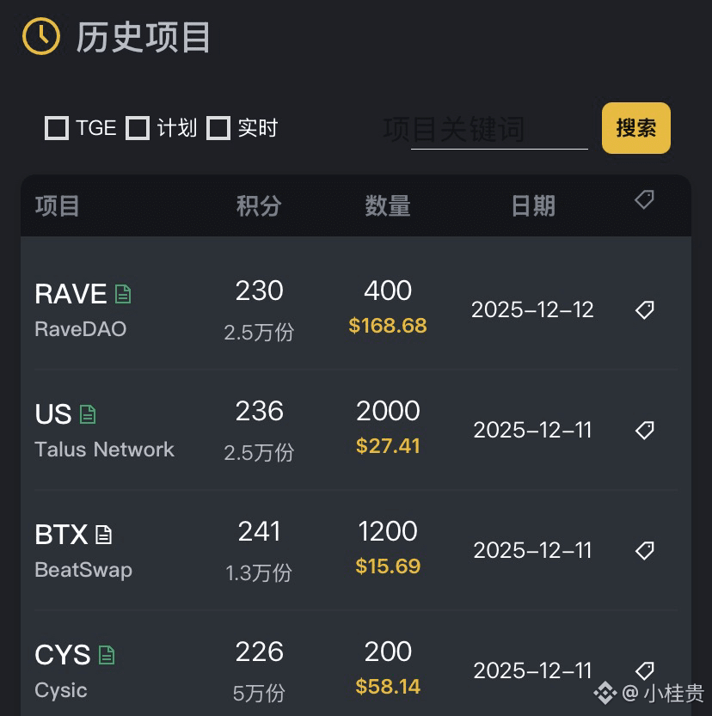Click the tag icon in RAVE row
This screenshot has height=716, width=712.
click(x=645, y=309)
